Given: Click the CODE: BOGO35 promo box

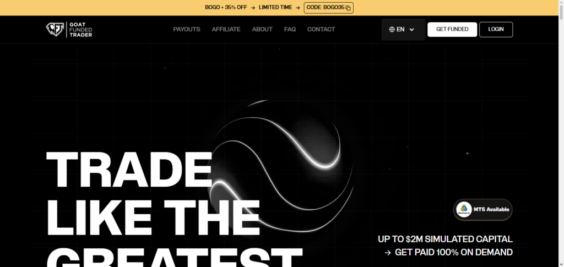Looking at the screenshot, I should pos(328,8).
